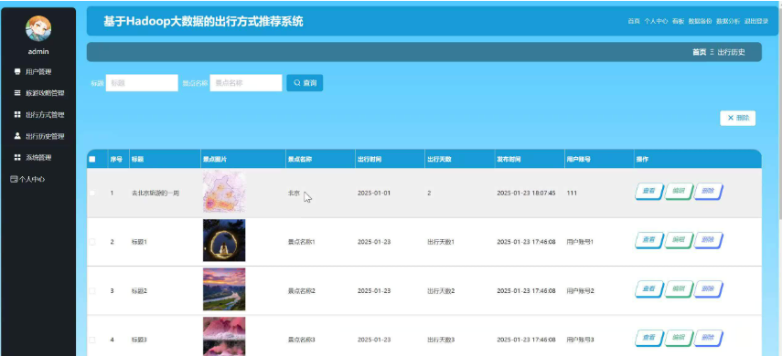Image resolution: width=782 pixels, height=356 pixels.
Task: Click the 首页 breadcrumb link
Action: 699,52
